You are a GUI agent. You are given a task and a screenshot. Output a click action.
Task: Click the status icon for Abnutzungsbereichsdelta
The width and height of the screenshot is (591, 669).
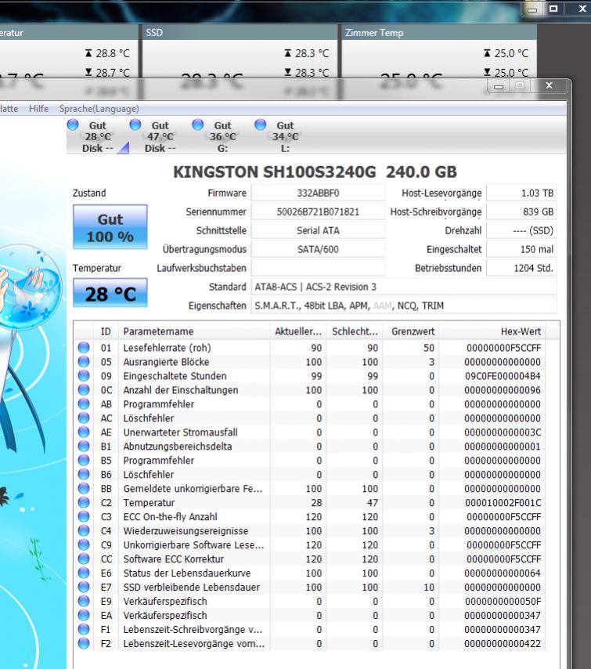84,446
